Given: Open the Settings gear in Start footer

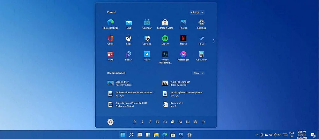Looking at the screenshot, I should pos(196,122).
